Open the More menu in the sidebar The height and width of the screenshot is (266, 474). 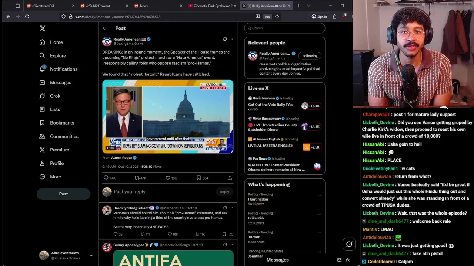pos(50,177)
